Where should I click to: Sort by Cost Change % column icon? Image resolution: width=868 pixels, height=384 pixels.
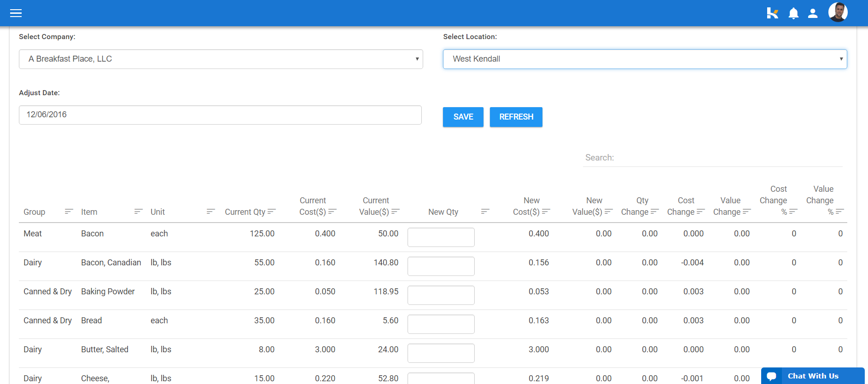click(x=793, y=212)
